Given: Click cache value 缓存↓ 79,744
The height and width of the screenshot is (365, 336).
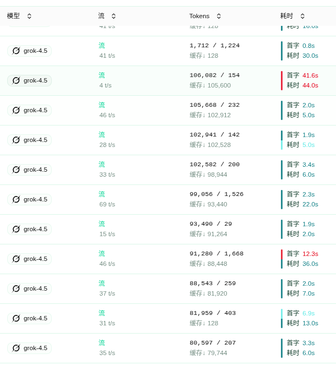Looking at the screenshot, I should [208, 353].
